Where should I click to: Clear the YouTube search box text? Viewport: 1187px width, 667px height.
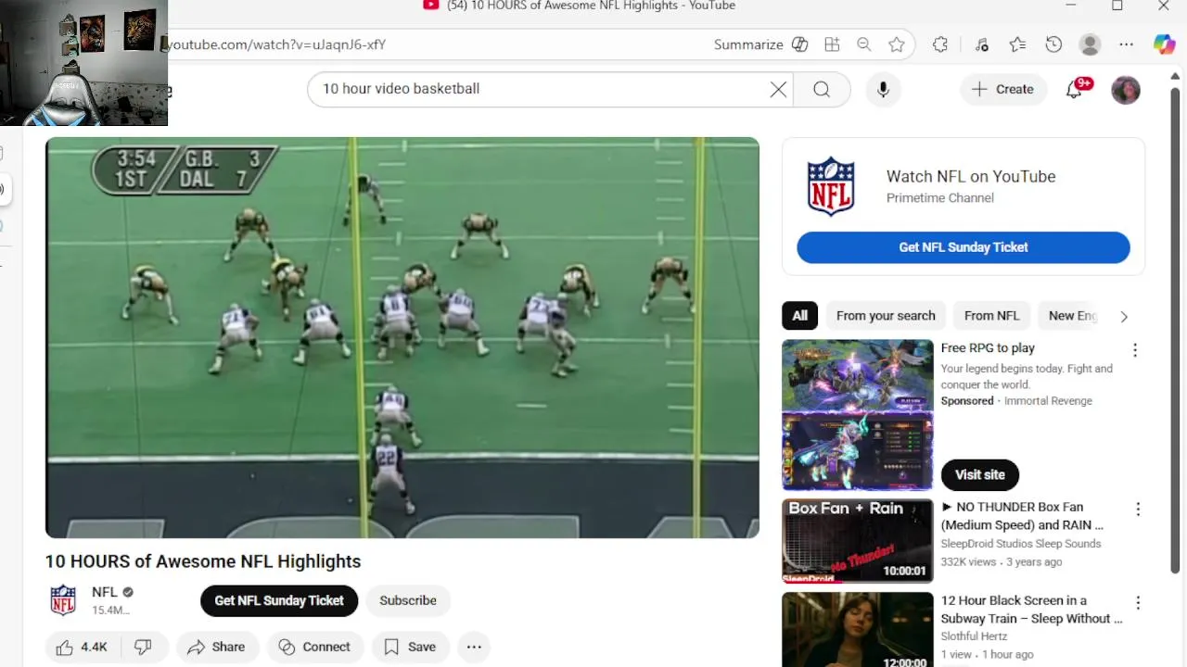click(778, 89)
